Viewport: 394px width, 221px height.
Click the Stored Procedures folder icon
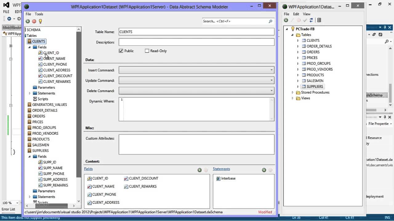pyautogui.click(x=298, y=92)
